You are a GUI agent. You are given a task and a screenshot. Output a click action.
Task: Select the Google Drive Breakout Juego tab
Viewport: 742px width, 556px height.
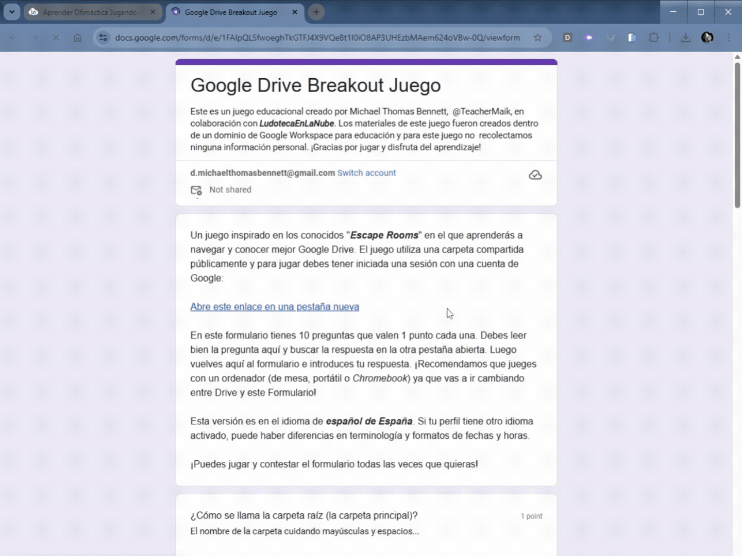pos(232,12)
